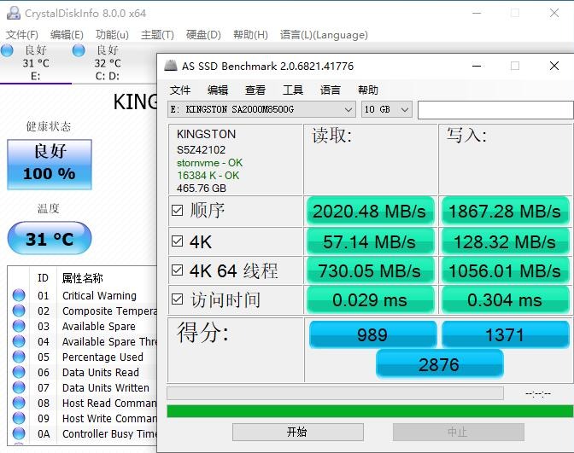574x453 pixels.
Task: Click status orb for Percentage Used row
Action: point(19,357)
